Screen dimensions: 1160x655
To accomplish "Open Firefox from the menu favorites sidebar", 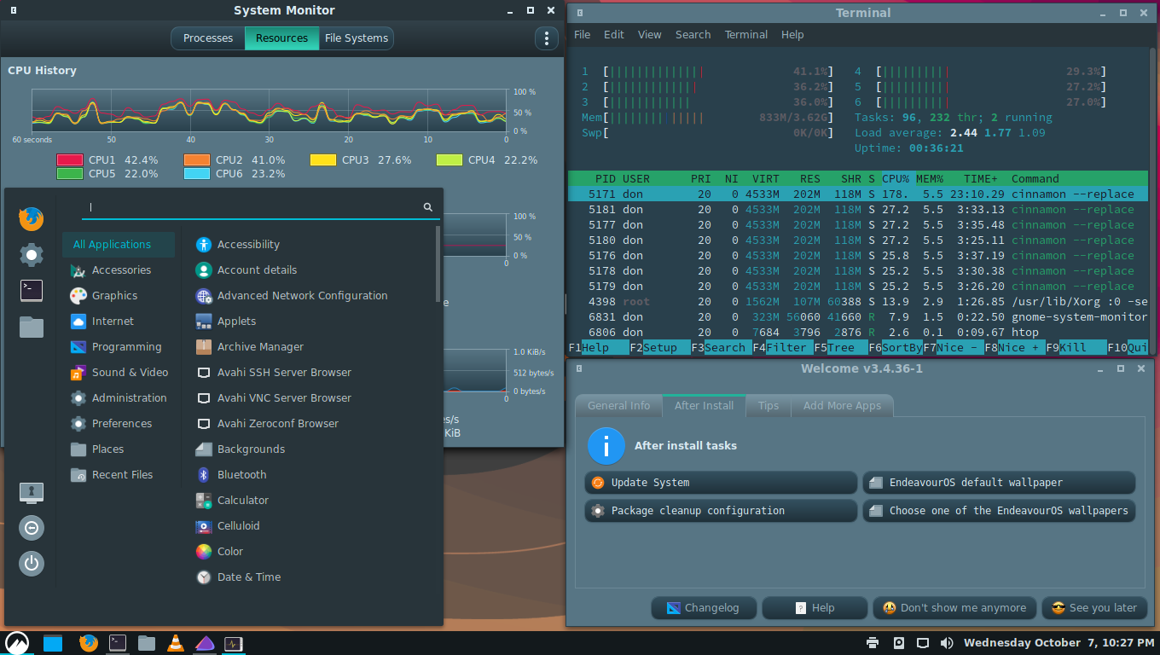I will [32, 219].
